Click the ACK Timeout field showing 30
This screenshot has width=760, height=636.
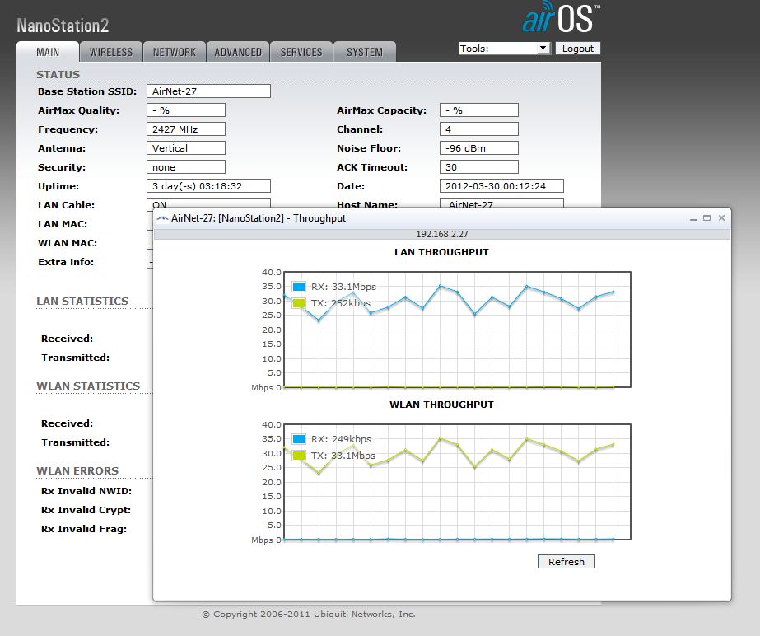pos(479,167)
